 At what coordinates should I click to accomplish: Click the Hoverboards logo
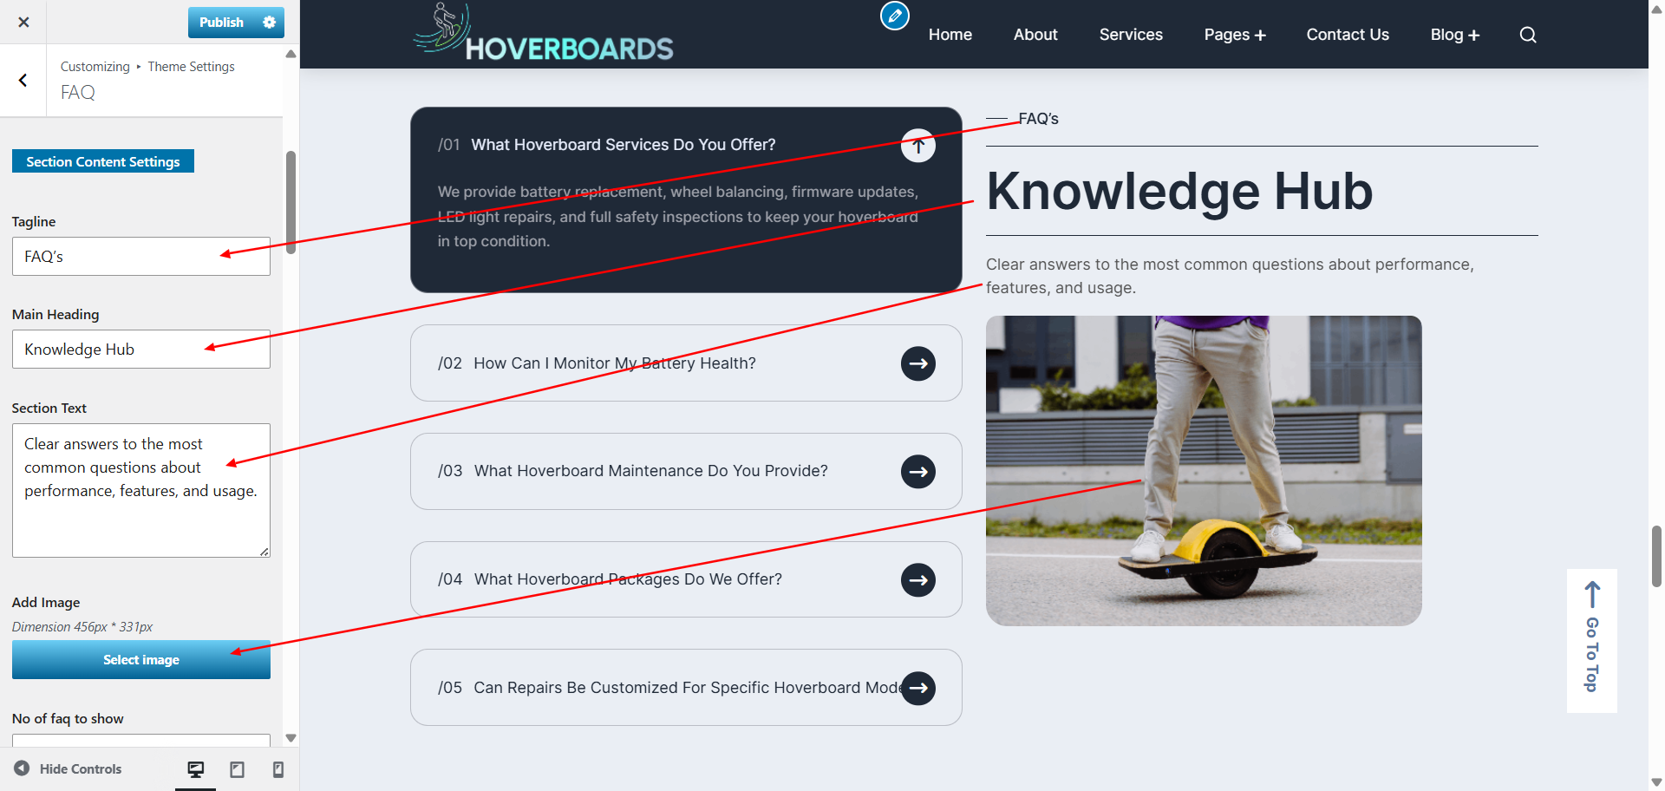[544, 34]
